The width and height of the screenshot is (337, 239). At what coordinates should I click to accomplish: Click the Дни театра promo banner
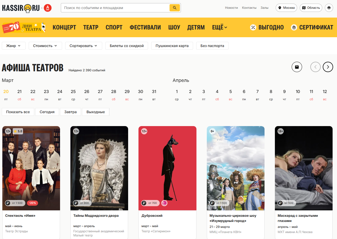(x=24, y=27)
